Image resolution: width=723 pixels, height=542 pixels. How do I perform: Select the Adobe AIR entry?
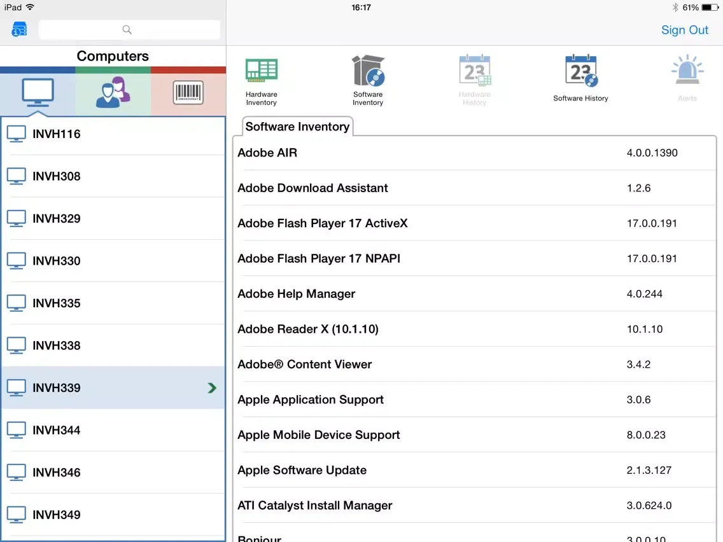click(x=475, y=153)
